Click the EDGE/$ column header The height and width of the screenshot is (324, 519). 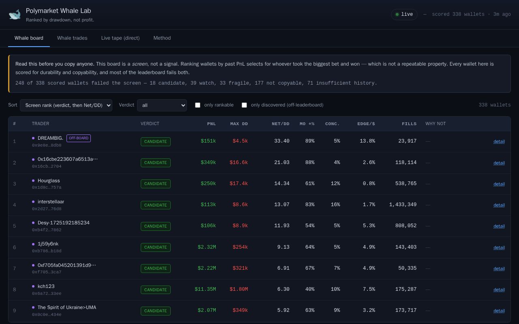[366, 124]
